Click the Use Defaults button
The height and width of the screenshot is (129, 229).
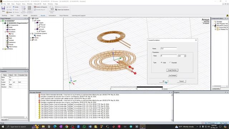tap(172, 76)
